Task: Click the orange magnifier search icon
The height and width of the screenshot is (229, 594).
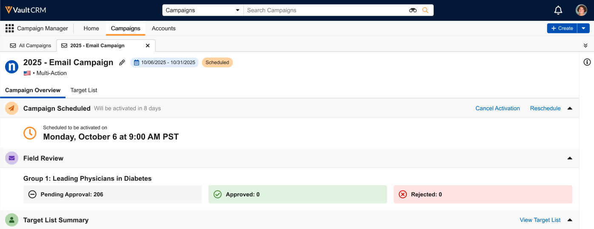Action: tap(425, 10)
